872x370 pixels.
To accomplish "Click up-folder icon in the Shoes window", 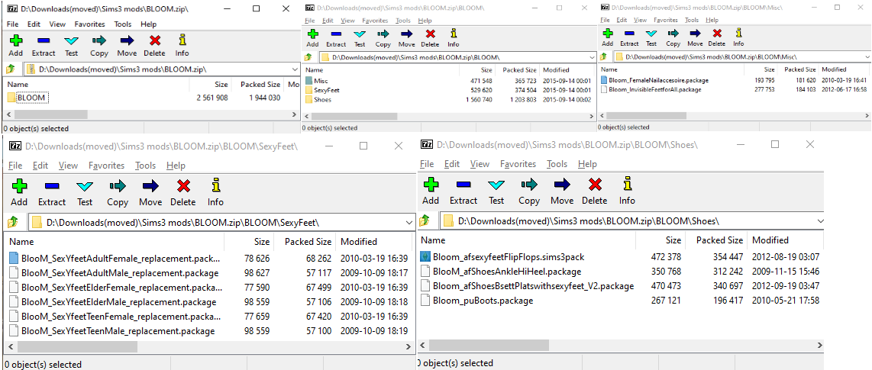I will coord(425,220).
